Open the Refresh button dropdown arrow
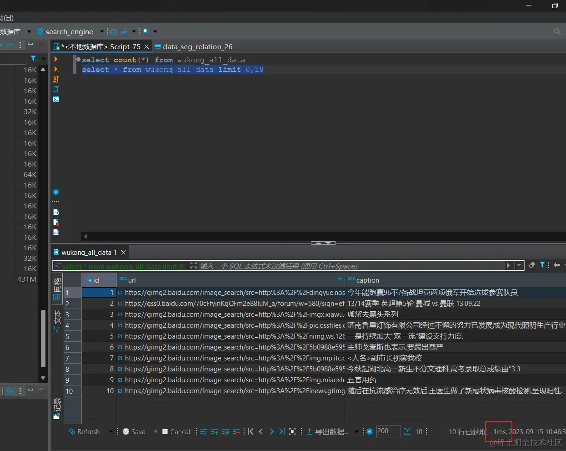The width and height of the screenshot is (566, 451). [x=110, y=431]
